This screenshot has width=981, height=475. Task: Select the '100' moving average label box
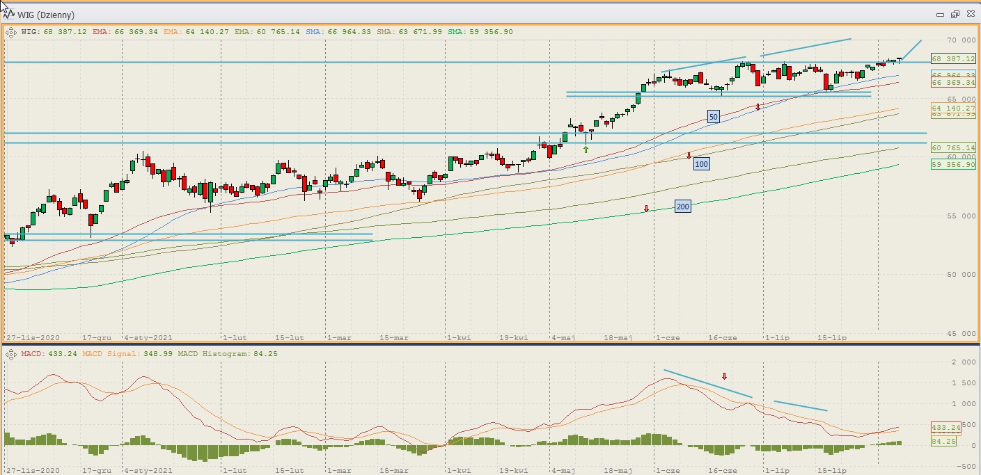click(702, 164)
